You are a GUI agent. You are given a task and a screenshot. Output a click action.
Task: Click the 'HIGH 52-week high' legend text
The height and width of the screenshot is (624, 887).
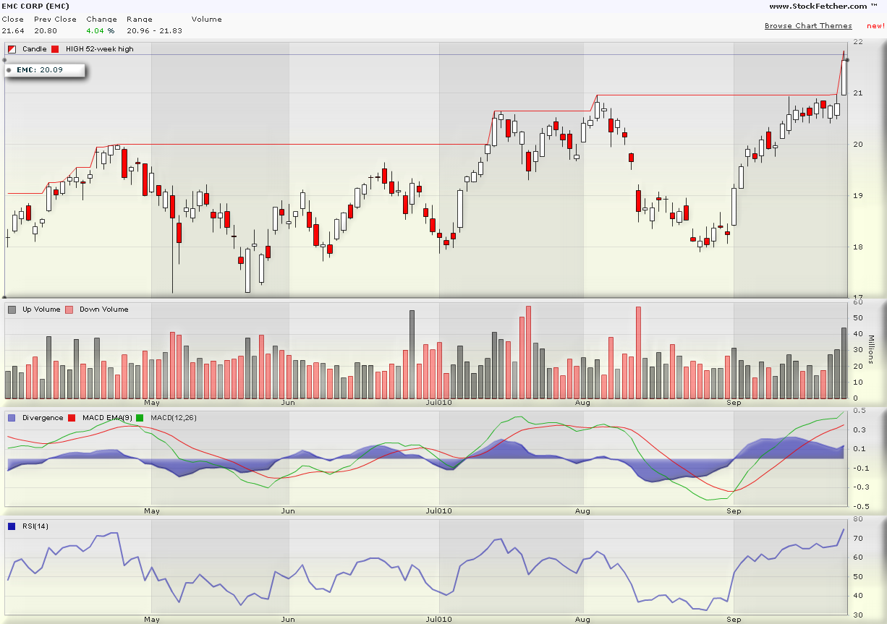click(100, 49)
